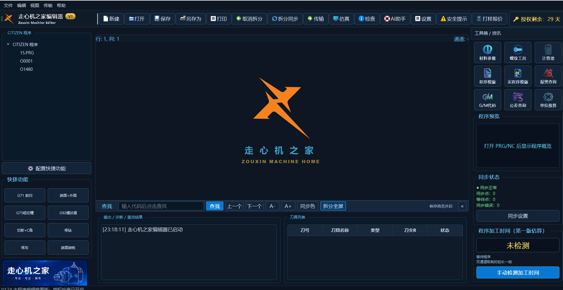
Task: Insert the 端面端铣 shortcut
Action: (x=68, y=248)
